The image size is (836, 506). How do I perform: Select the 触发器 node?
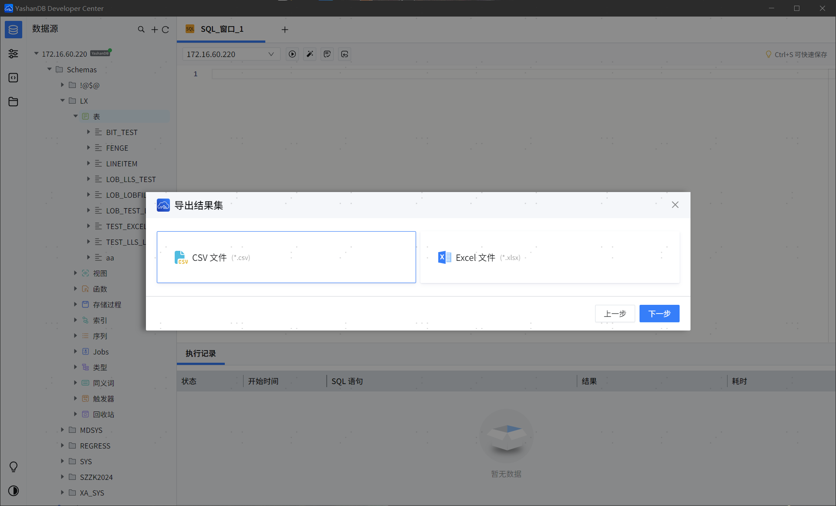pyautogui.click(x=103, y=398)
